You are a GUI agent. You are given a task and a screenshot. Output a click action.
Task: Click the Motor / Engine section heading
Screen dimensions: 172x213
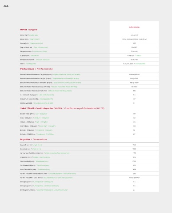pos(29,30)
